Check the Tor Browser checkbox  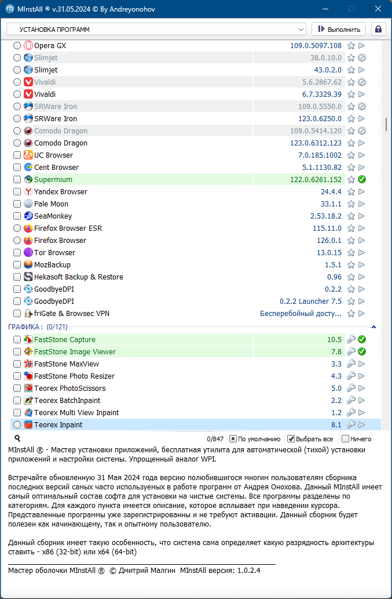click(x=17, y=252)
